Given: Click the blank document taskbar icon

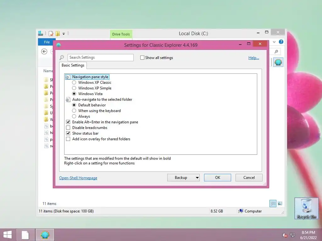Looking at the screenshot, I should click(25, 235).
